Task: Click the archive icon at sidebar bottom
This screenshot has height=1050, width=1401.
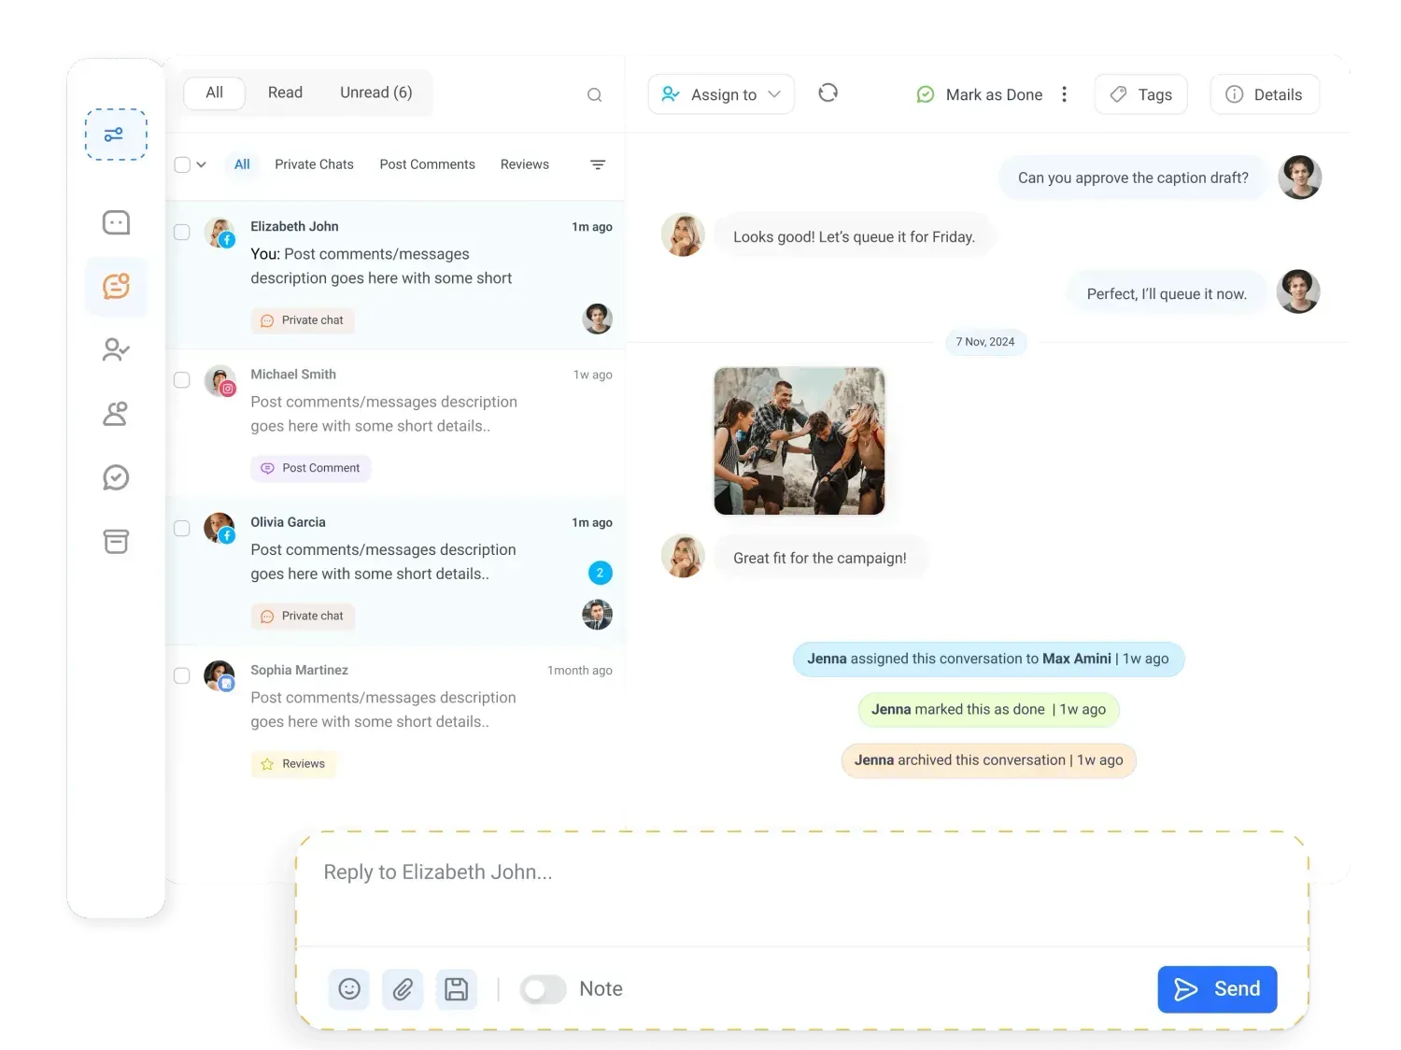Action: click(116, 542)
